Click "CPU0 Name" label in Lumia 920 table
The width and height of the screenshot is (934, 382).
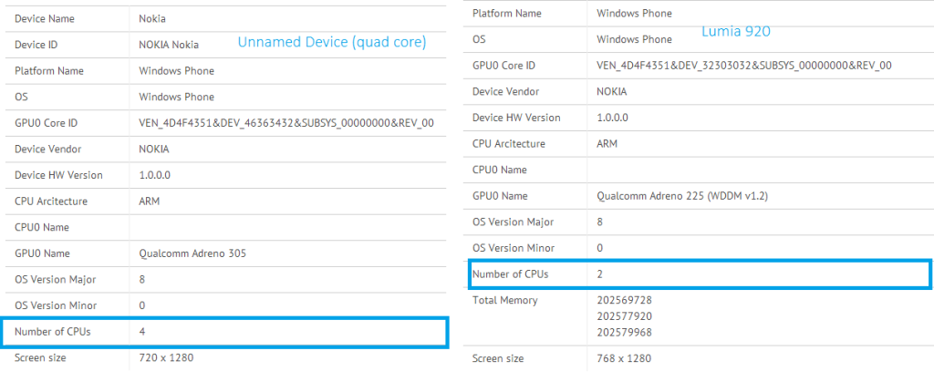(x=499, y=170)
